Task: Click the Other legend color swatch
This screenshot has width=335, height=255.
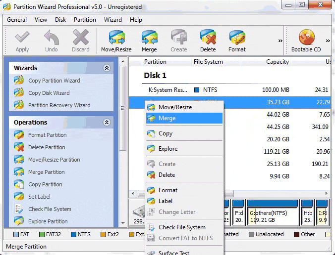Action: pyautogui.click(x=296, y=235)
